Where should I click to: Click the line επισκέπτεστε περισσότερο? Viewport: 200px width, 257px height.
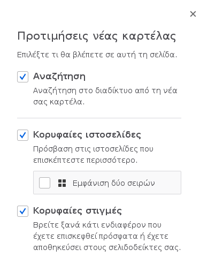tap(86, 160)
